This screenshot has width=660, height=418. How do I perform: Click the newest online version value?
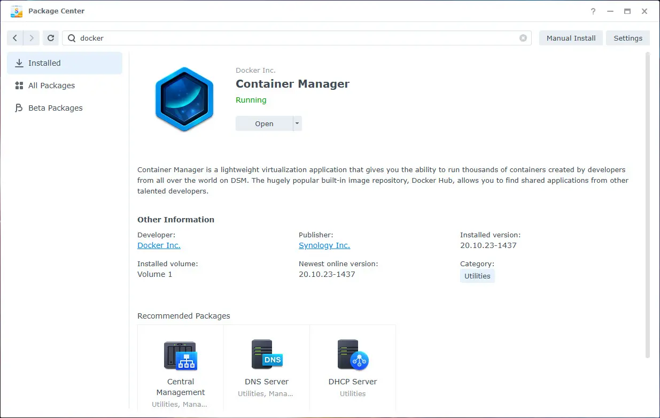(327, 274)
